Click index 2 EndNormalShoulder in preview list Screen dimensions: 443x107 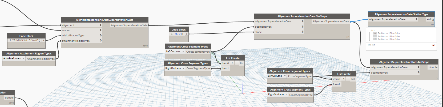tap(389, 39)
